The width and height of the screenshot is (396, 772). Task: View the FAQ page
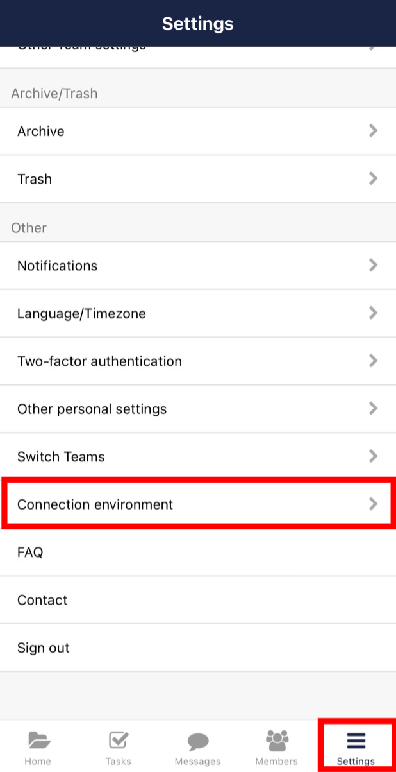(x=198, y=552)
